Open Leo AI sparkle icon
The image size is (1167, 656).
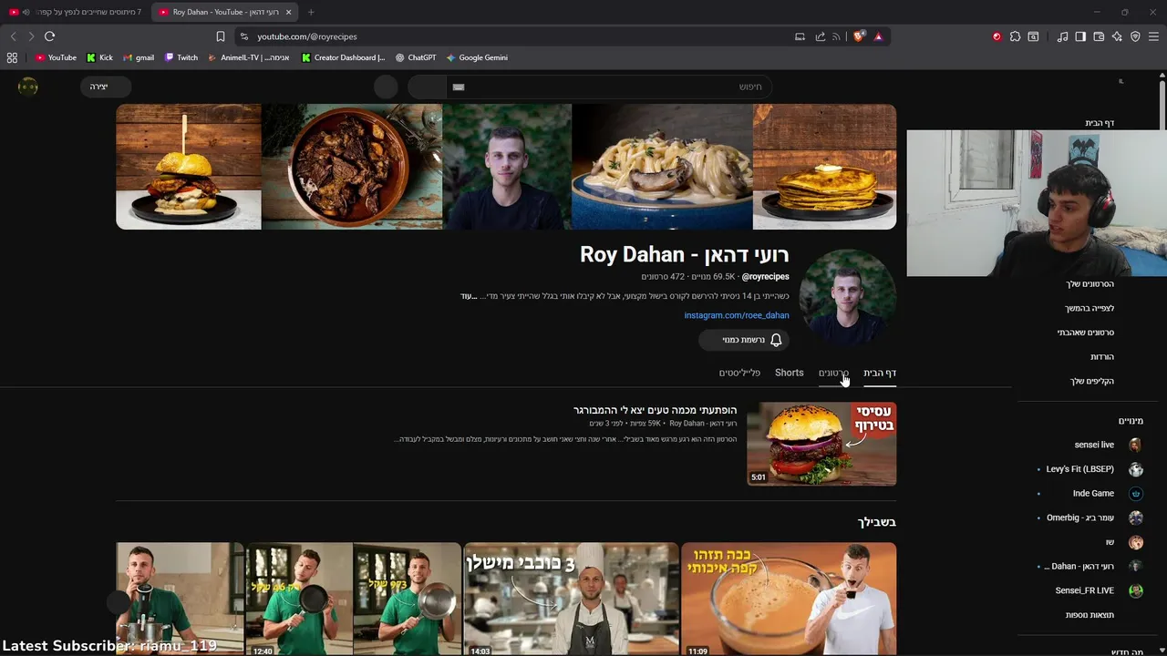pos(1117,36)
